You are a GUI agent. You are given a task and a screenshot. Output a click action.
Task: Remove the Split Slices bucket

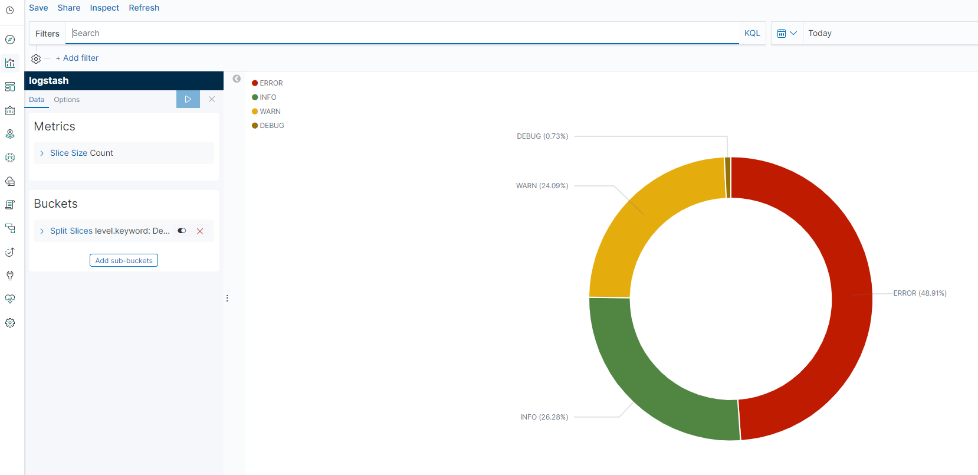click(200, 231)
